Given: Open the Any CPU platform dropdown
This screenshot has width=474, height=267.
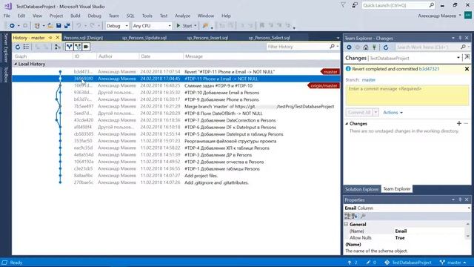Looking at the screenshot, I should click(x=152, y=26).
